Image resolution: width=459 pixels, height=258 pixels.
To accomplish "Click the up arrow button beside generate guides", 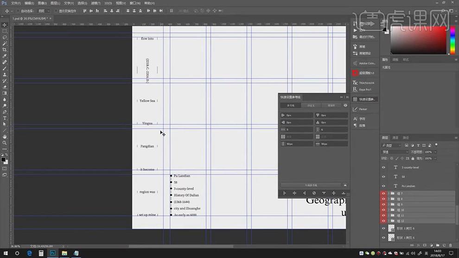I will pos(345,185).
